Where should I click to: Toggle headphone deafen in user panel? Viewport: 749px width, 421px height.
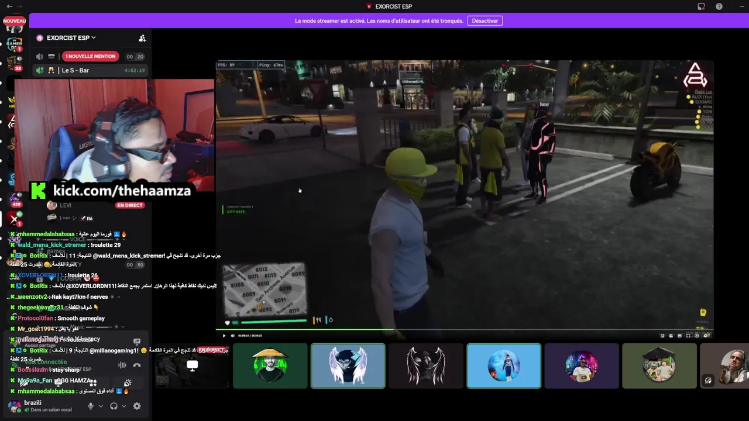(114, 406)
